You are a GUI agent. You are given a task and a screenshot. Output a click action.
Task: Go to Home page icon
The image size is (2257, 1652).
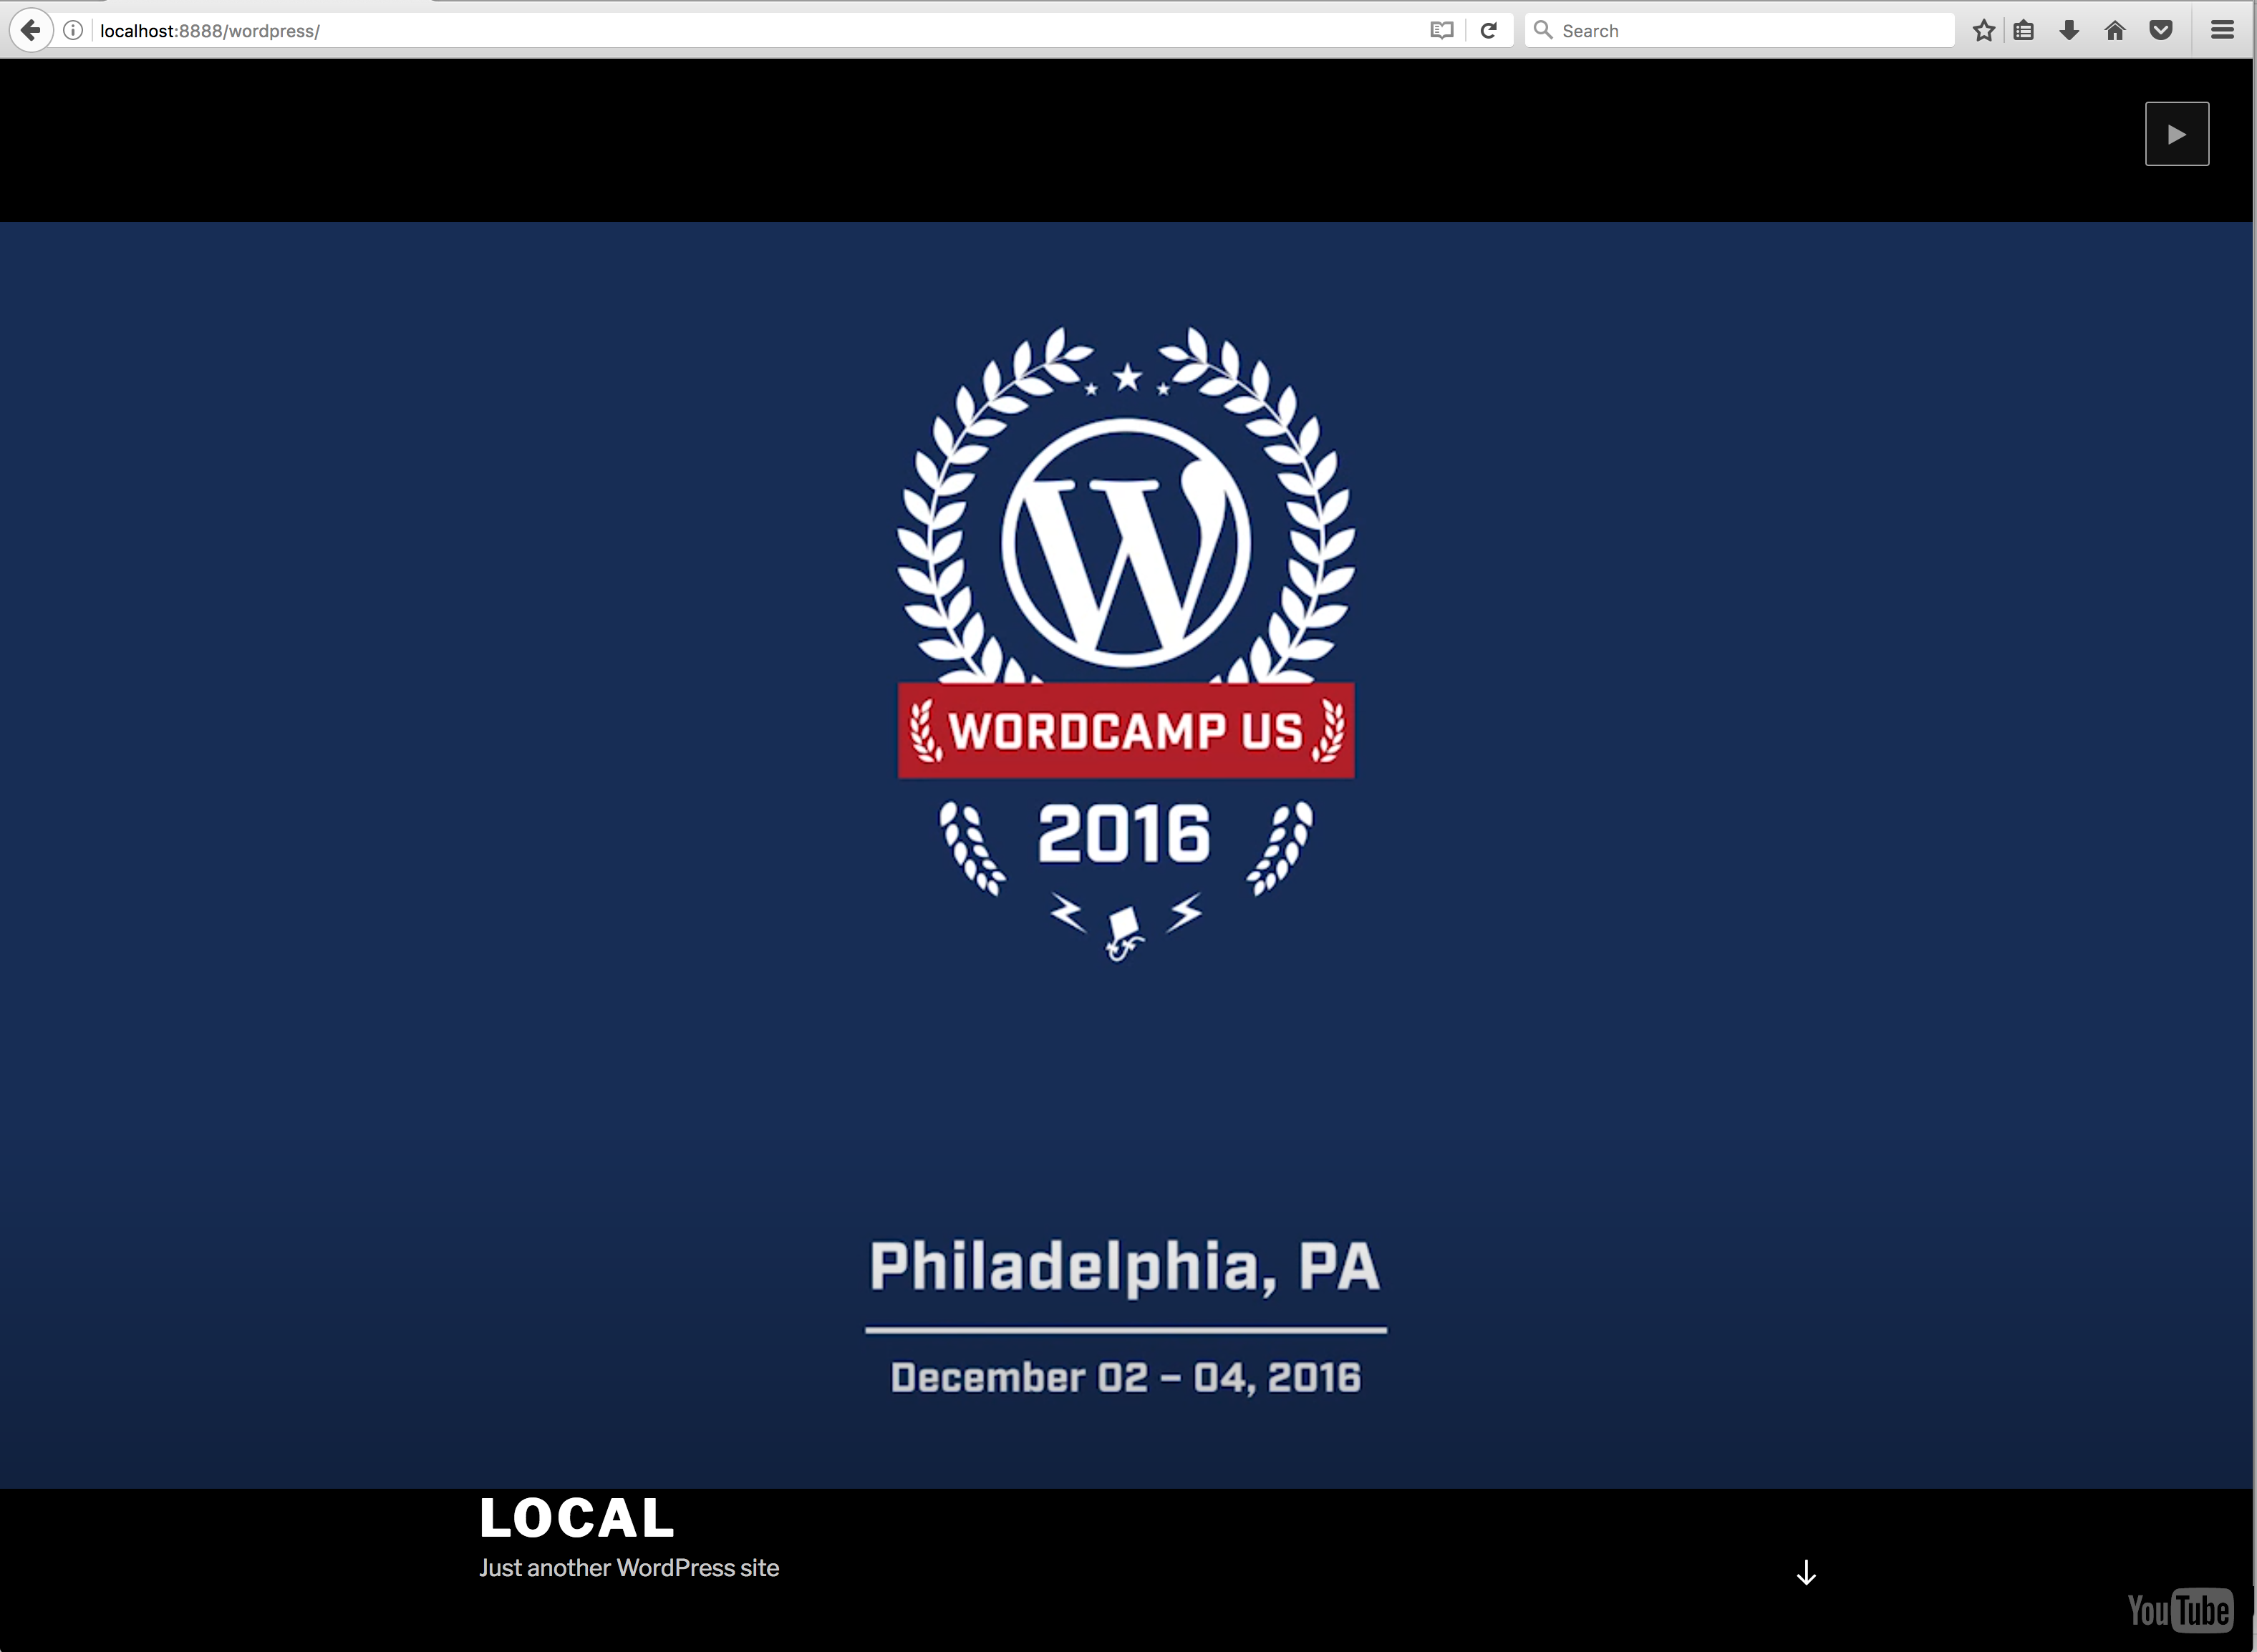point(2115,31)
